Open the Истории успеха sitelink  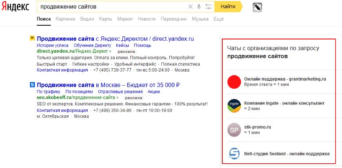[53, 45]
